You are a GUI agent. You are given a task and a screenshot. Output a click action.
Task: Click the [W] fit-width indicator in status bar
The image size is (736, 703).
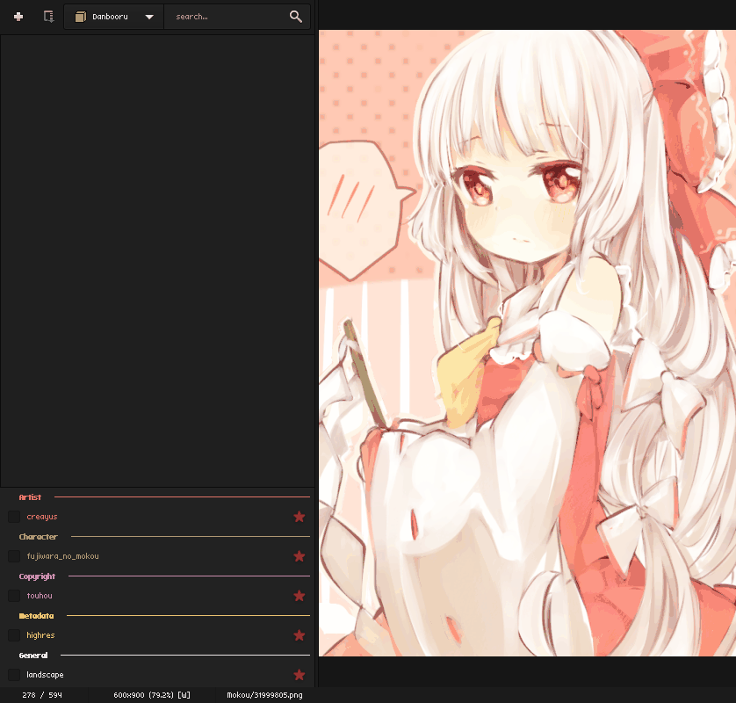click(180, 694)
